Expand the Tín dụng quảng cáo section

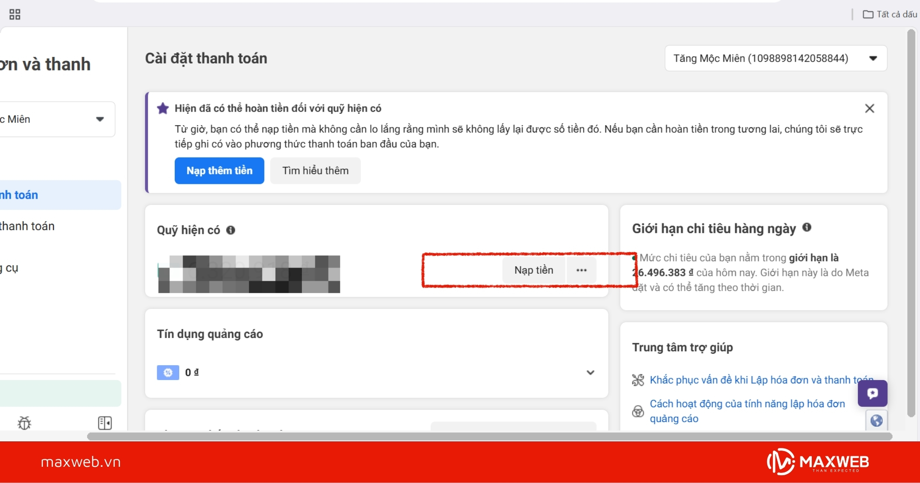590,372
